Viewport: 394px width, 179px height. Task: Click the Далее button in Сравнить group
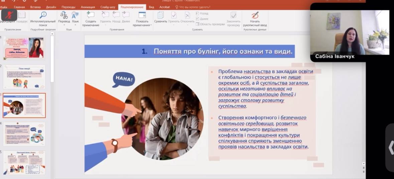(x=204, y=19)
